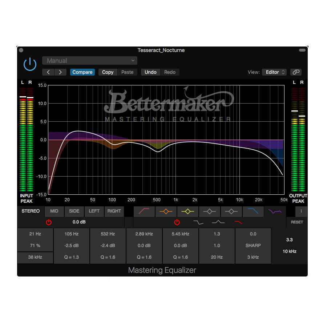Select the orange low bell band icon
Screen dimensions: 327x327
(166, 211)
